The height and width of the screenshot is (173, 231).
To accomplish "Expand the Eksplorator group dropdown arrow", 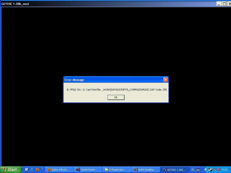I will [x=130, y=170].
